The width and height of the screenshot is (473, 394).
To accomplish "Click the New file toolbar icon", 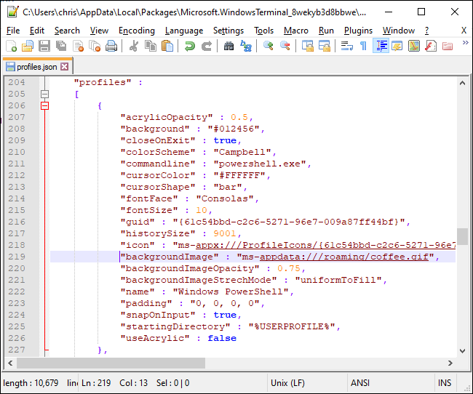I will [x=11, y=46].
